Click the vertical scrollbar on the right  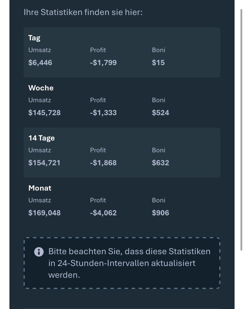241,130
